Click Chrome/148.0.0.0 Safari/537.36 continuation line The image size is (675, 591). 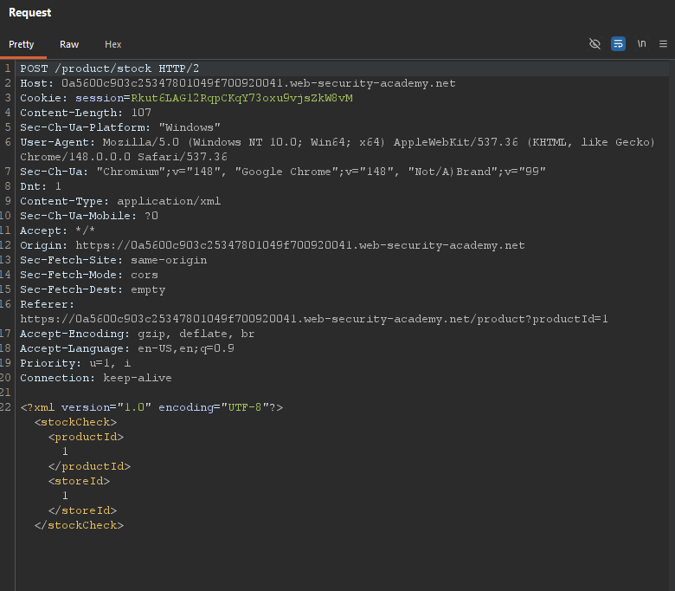pos(124,157)
